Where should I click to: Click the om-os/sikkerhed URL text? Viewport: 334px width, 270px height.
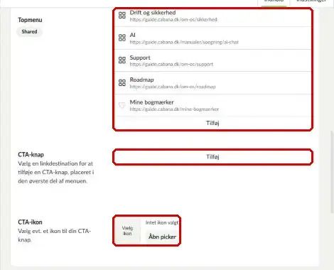[173, 20]
